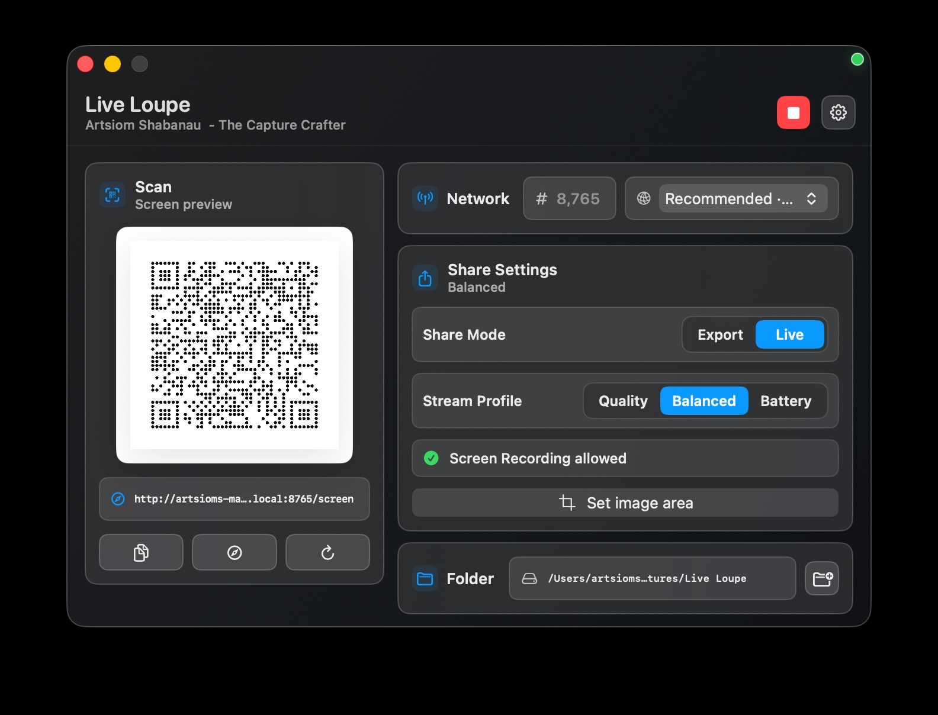Click the Network antenna icon
This screenshot has width=938, height=715.
[x=425, y=198]
